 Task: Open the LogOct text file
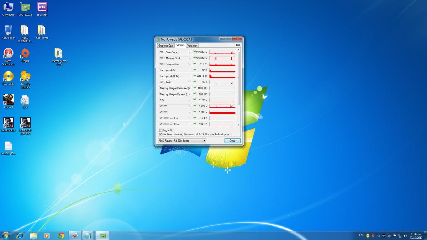(8, 148)
